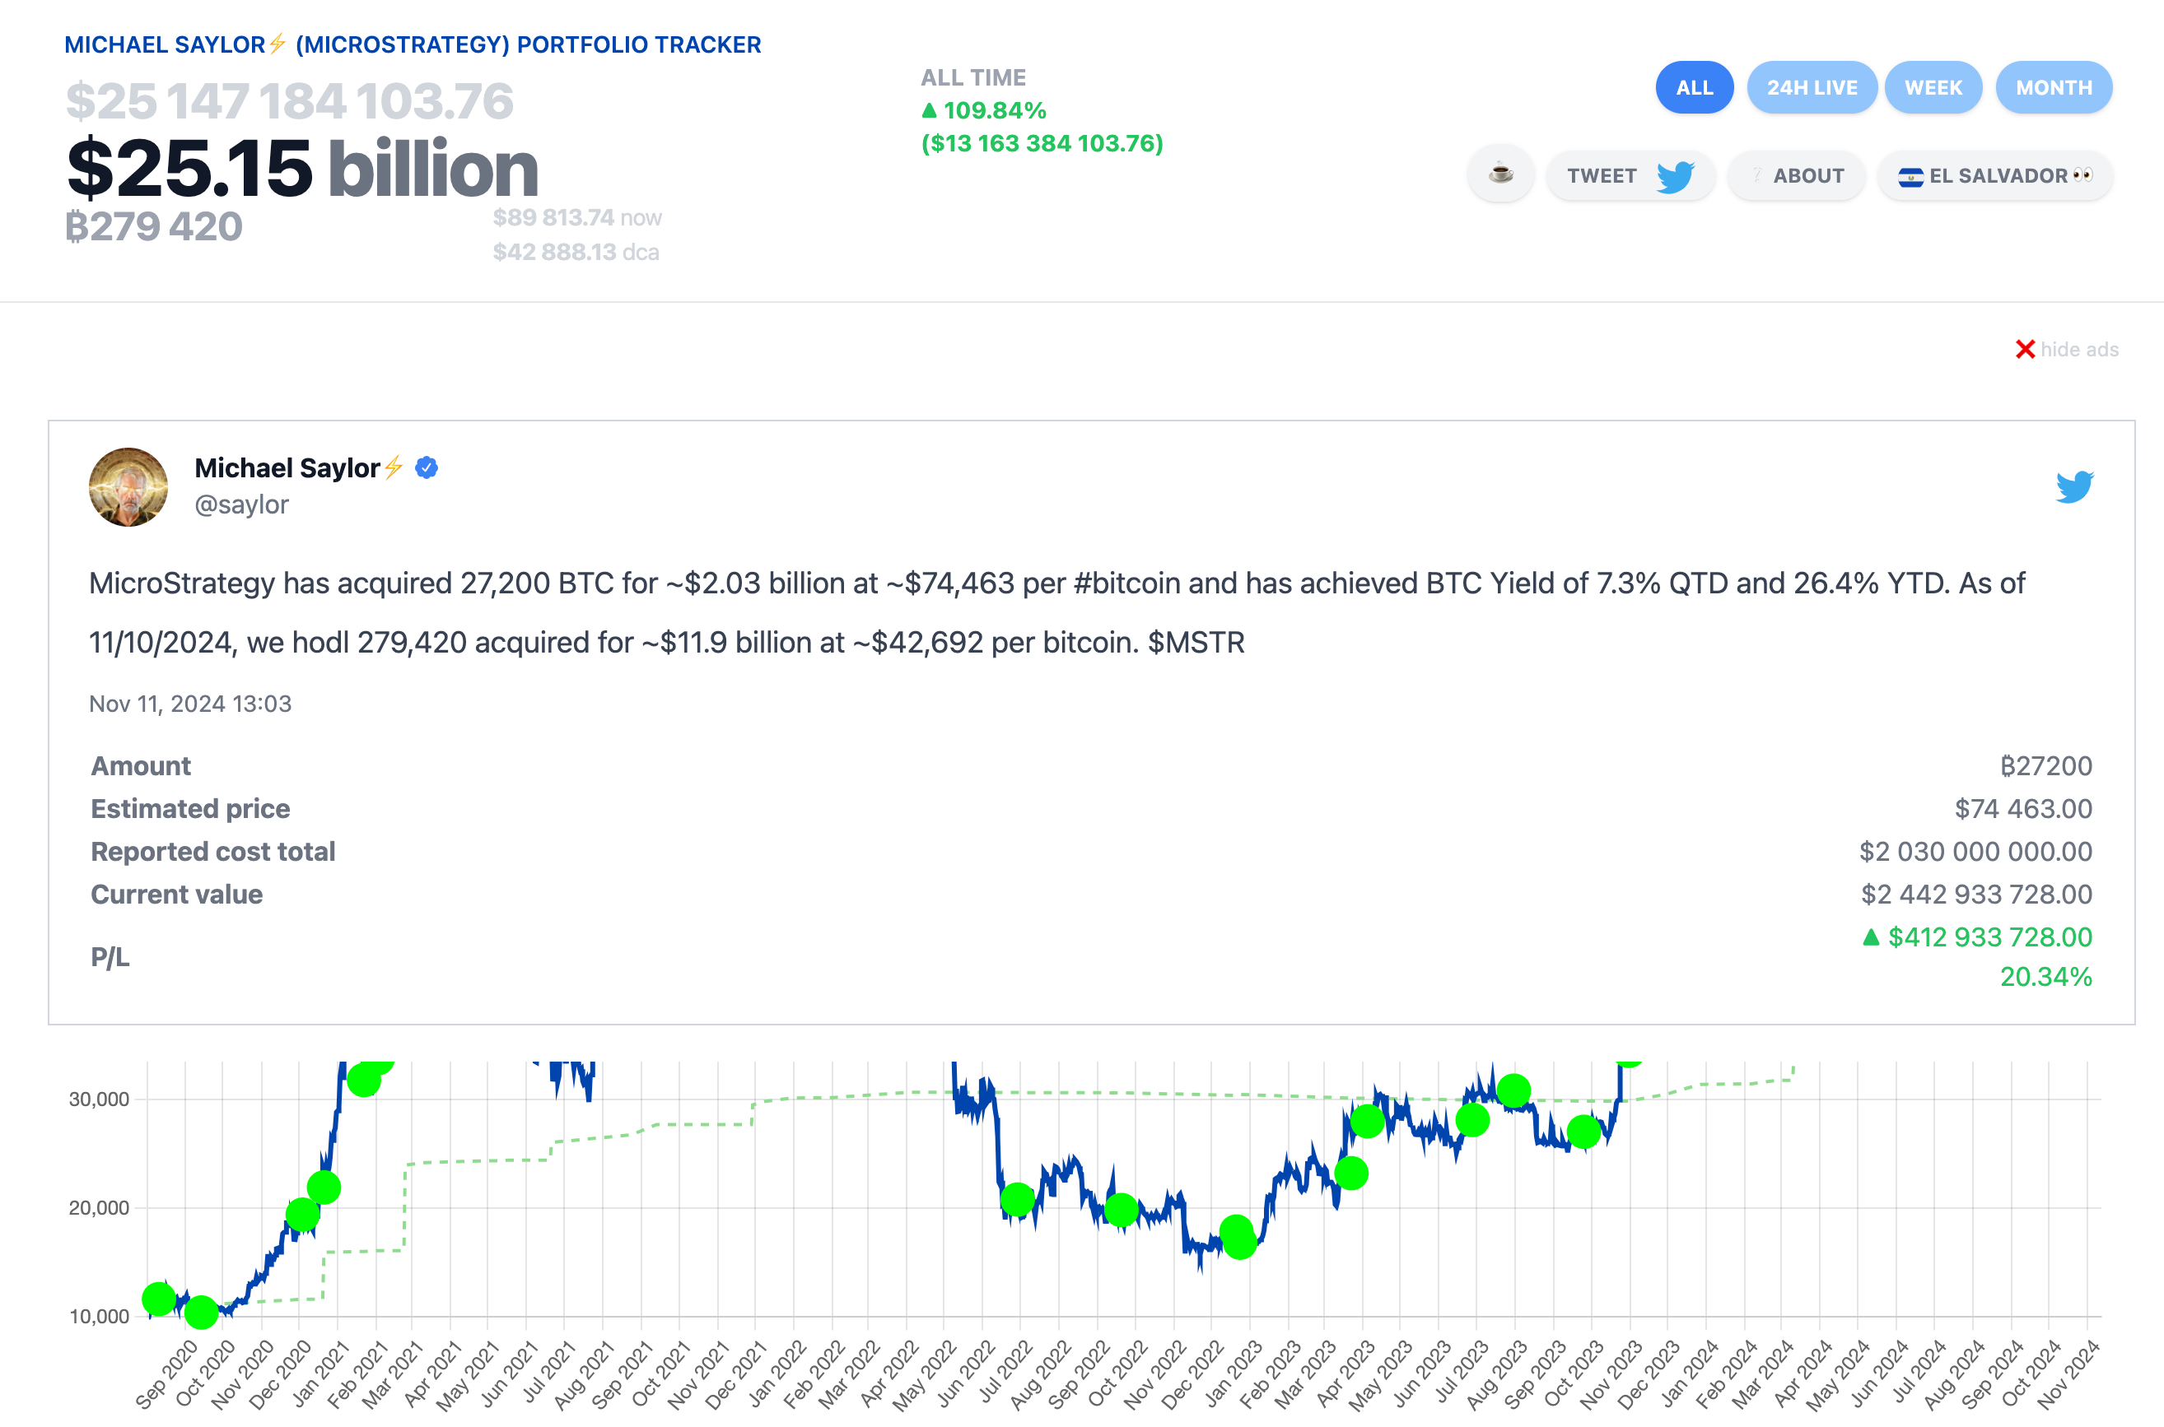Click the $2 030 000 000.00 reported cost
The height and width of the screenshot is (1427, 2164).
coord(1975,851)
